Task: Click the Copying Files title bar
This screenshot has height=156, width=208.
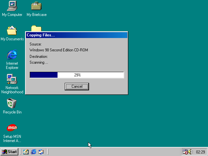Action: tap(77, 35)
